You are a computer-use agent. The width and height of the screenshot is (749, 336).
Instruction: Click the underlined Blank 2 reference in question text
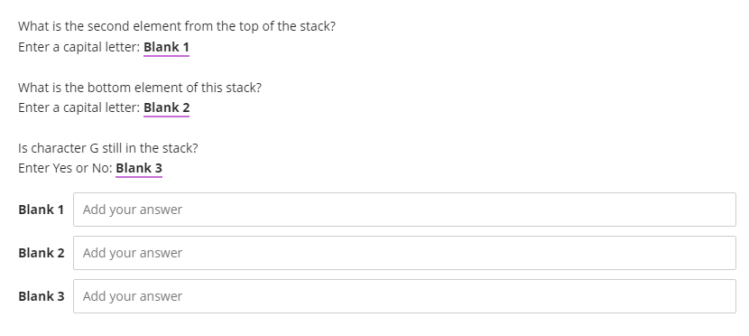click(x=166, y=108)
